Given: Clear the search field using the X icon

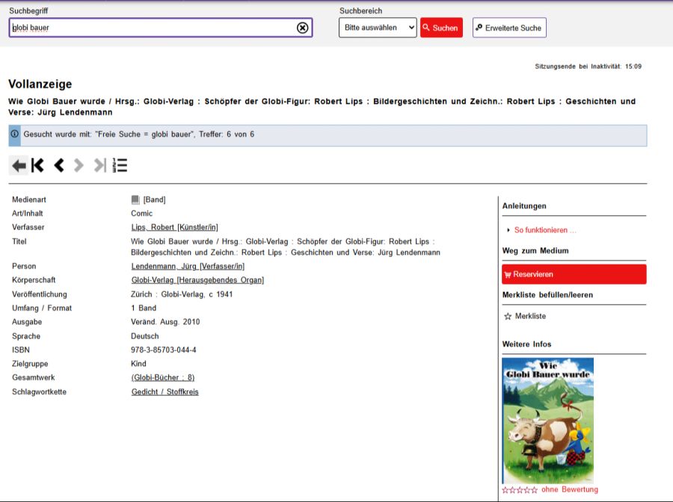Looking at the screenshot, I should (302, 28).
